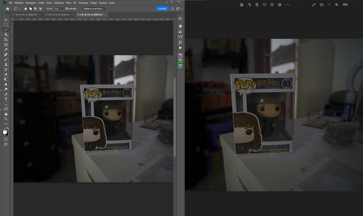
Task: Open the Channels panel icon
Action: 180,32
